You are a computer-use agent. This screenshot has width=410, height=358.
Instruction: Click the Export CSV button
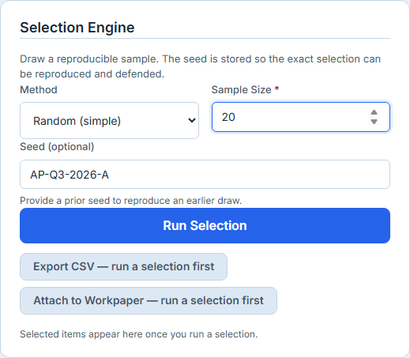[x=123, y=266]
